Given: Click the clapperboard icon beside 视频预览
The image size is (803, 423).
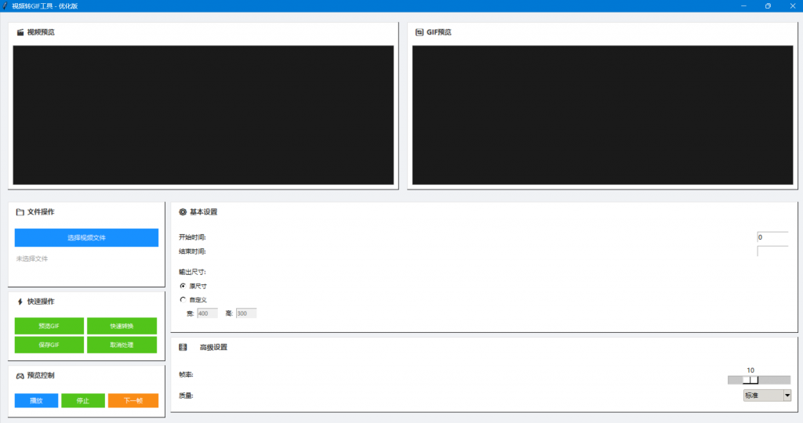Looking at the screenshot, I should (x=20, y=32).
